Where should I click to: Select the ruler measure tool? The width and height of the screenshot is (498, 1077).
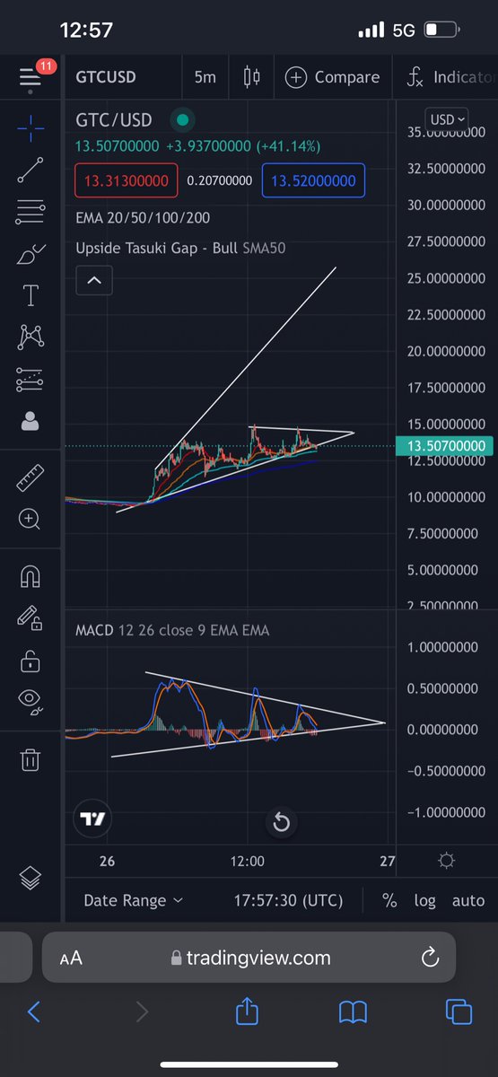(31, 477)
